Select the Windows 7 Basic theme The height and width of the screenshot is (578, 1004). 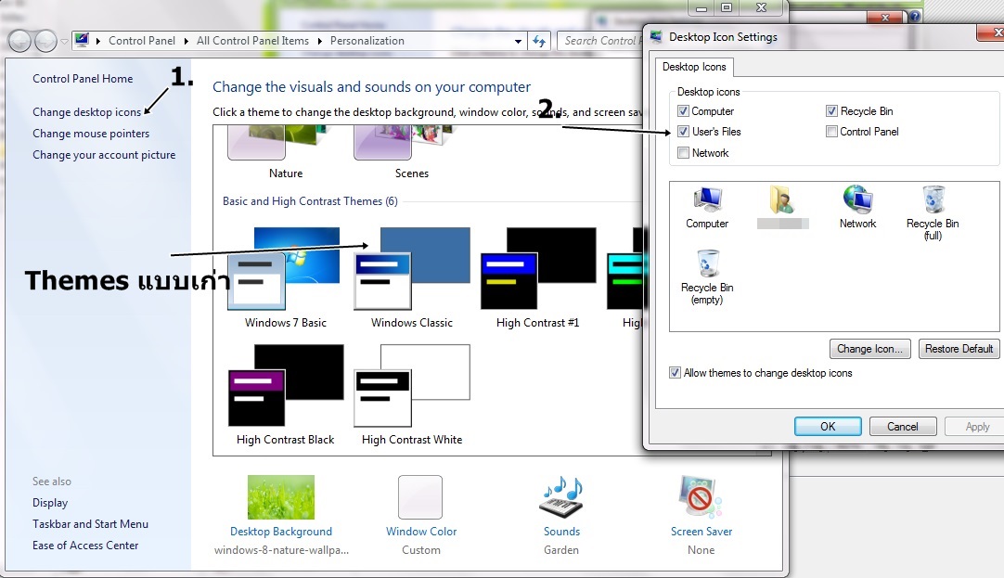click(285, 277)
